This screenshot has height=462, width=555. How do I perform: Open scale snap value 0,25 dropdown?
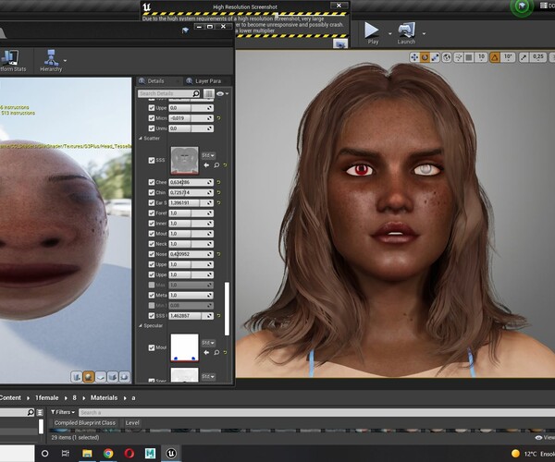pos(538,57)
